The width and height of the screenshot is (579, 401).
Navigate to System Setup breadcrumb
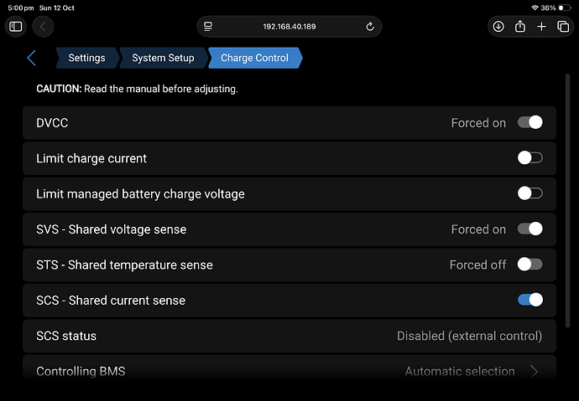coord(162,58)
